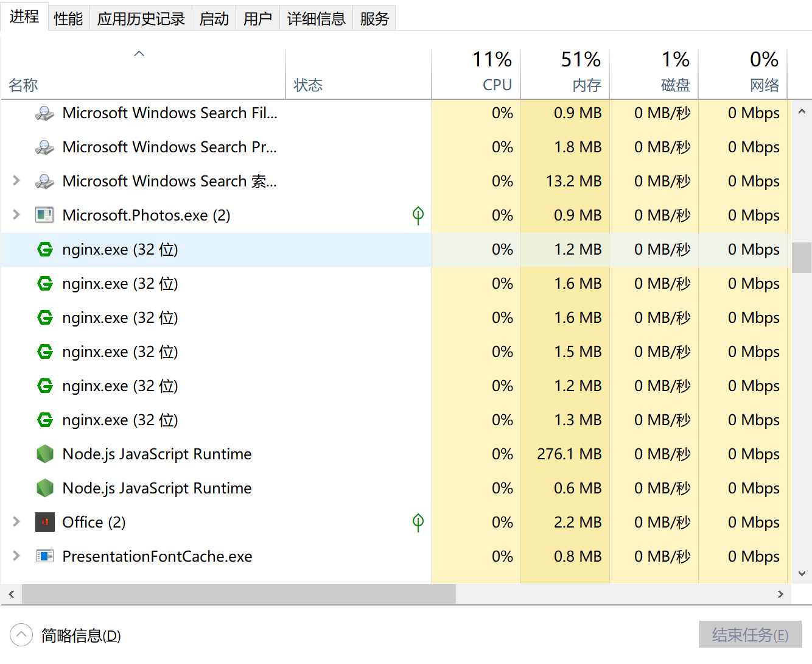Screen dimensions: 812x664
Task: Sort by the 名称 column header
Action: point(143,74)
